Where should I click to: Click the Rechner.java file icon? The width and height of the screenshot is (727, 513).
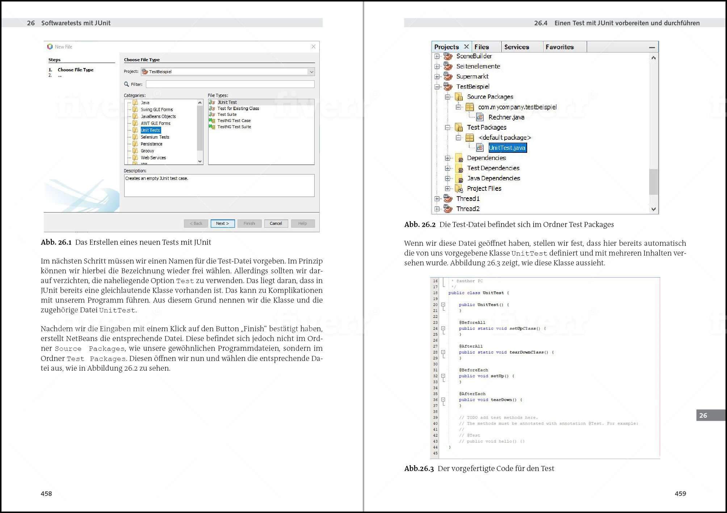click(x=480, y=117)
